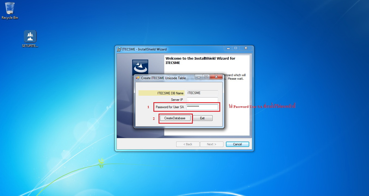369x196 pixels.
Task: Click the InstallShield title bar icon
Action: coord(119,49)
